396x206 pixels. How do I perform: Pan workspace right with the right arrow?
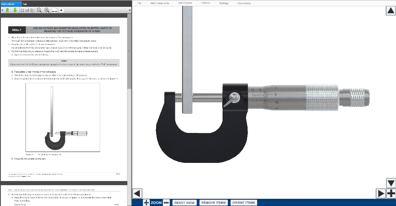pyautogui.click(x=381, y=193)
